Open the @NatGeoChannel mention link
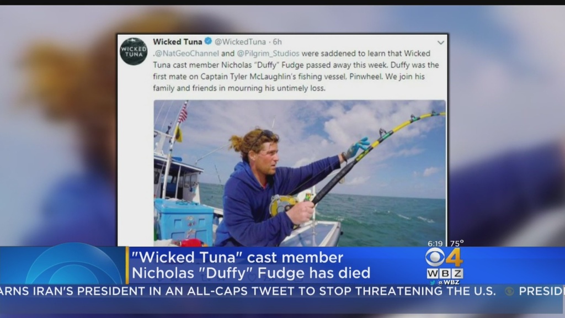Screen dimensions: 565x318 pos(187,54)
